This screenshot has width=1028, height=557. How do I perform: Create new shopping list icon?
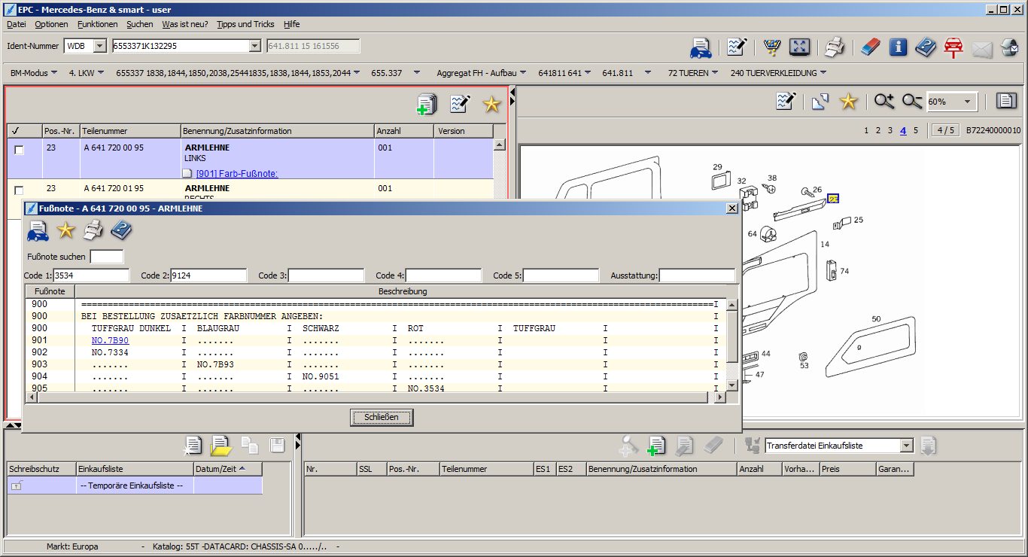193,446
